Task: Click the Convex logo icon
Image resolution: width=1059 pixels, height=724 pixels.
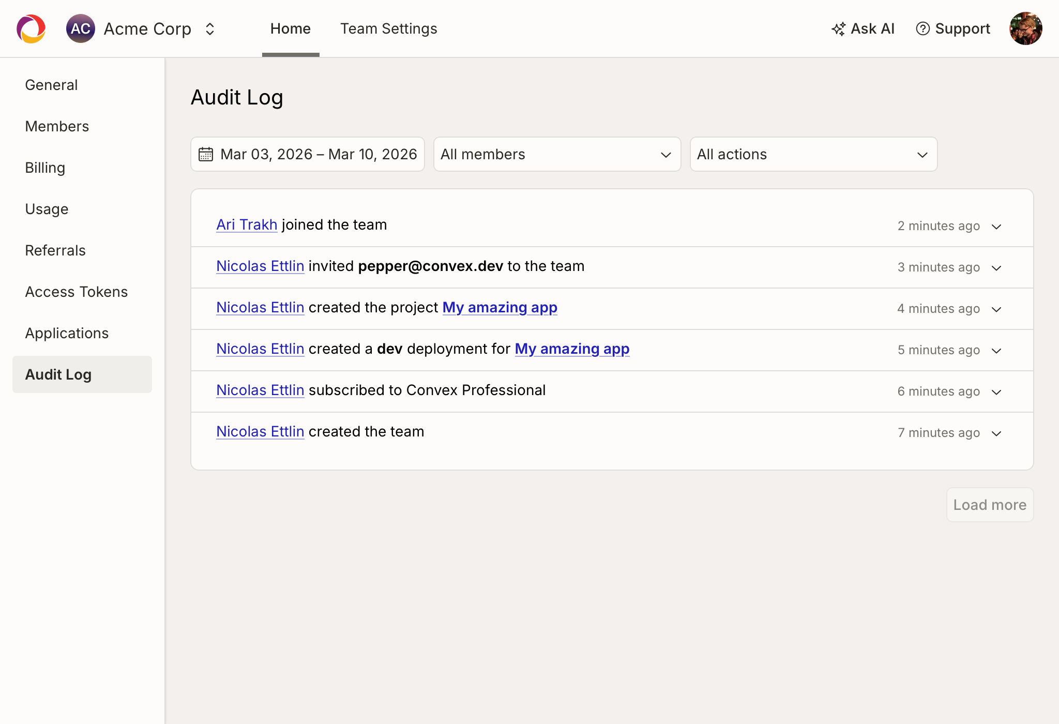Action: 31,28
